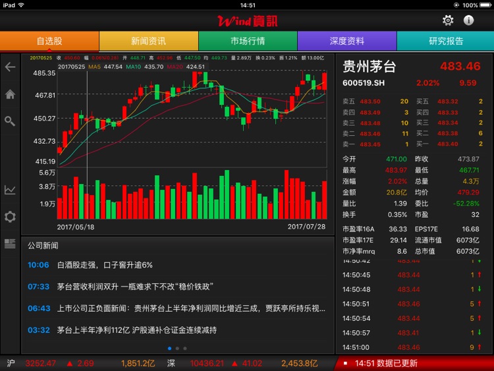Tap the 昨收 value 473.87
This screenshot has width=494, height=371.
click(468, 159)
